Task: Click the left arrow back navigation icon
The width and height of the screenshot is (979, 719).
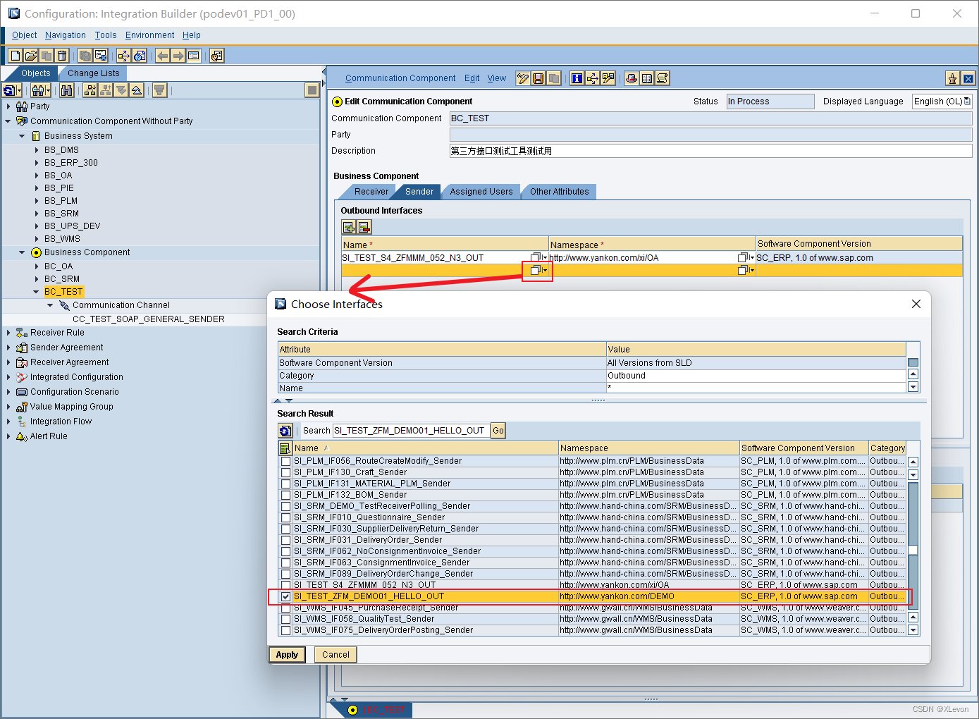Action: point(163,56)
